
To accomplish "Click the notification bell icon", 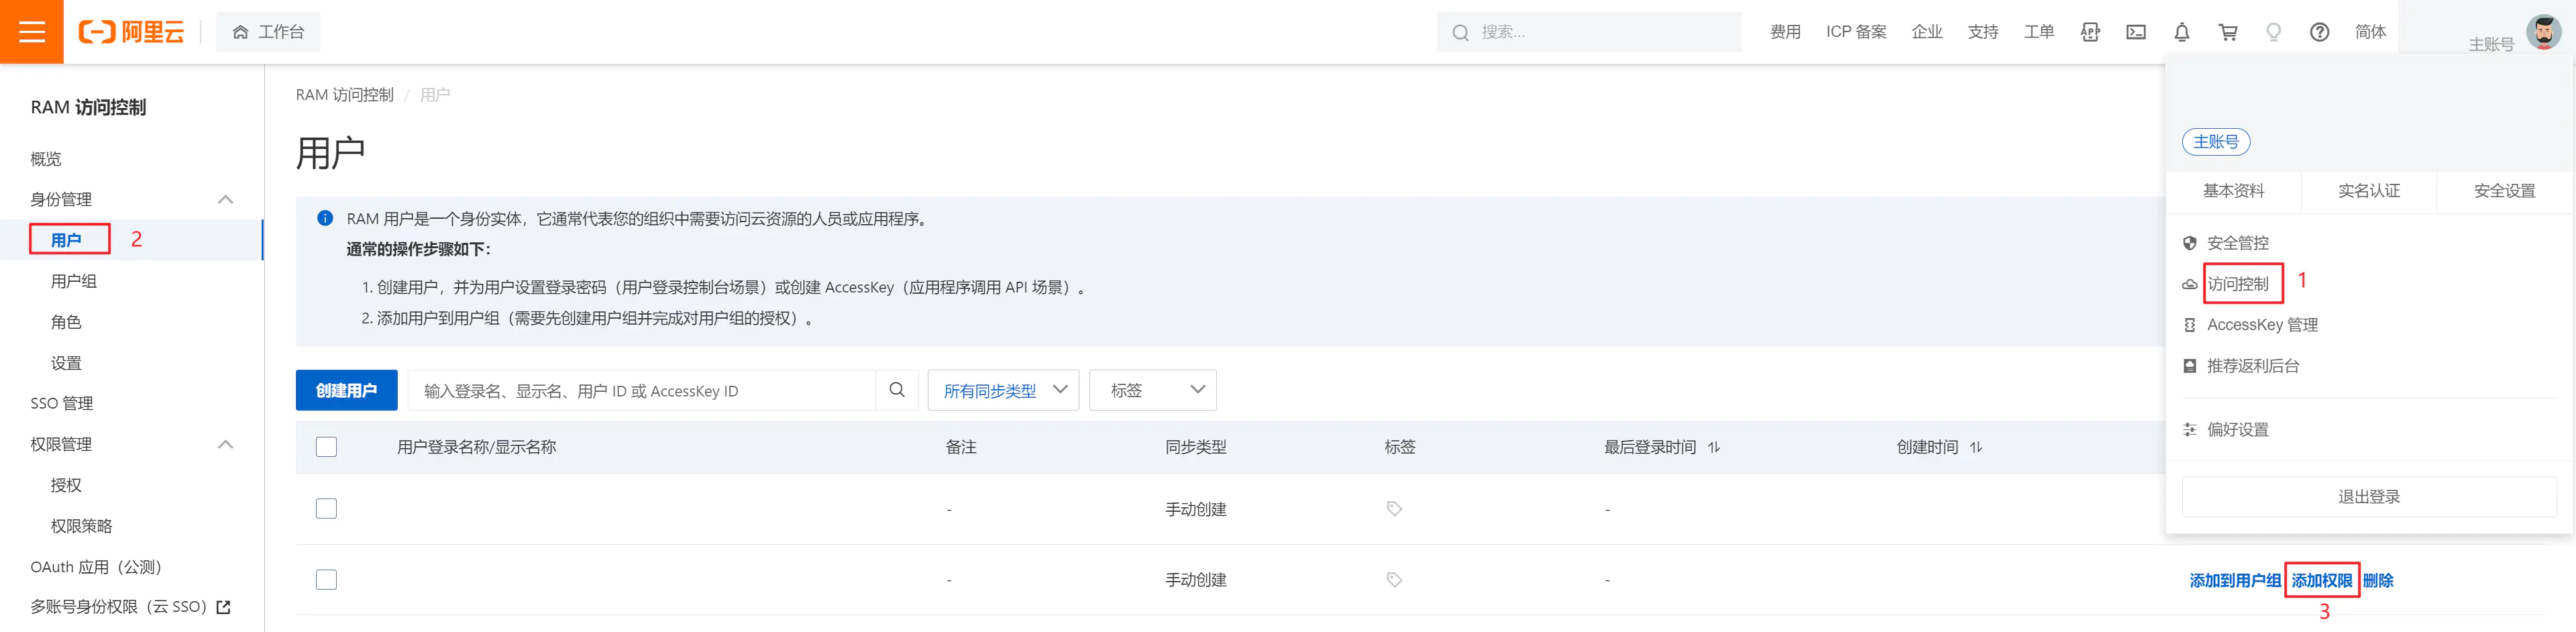I will [x=2182, y=32].
